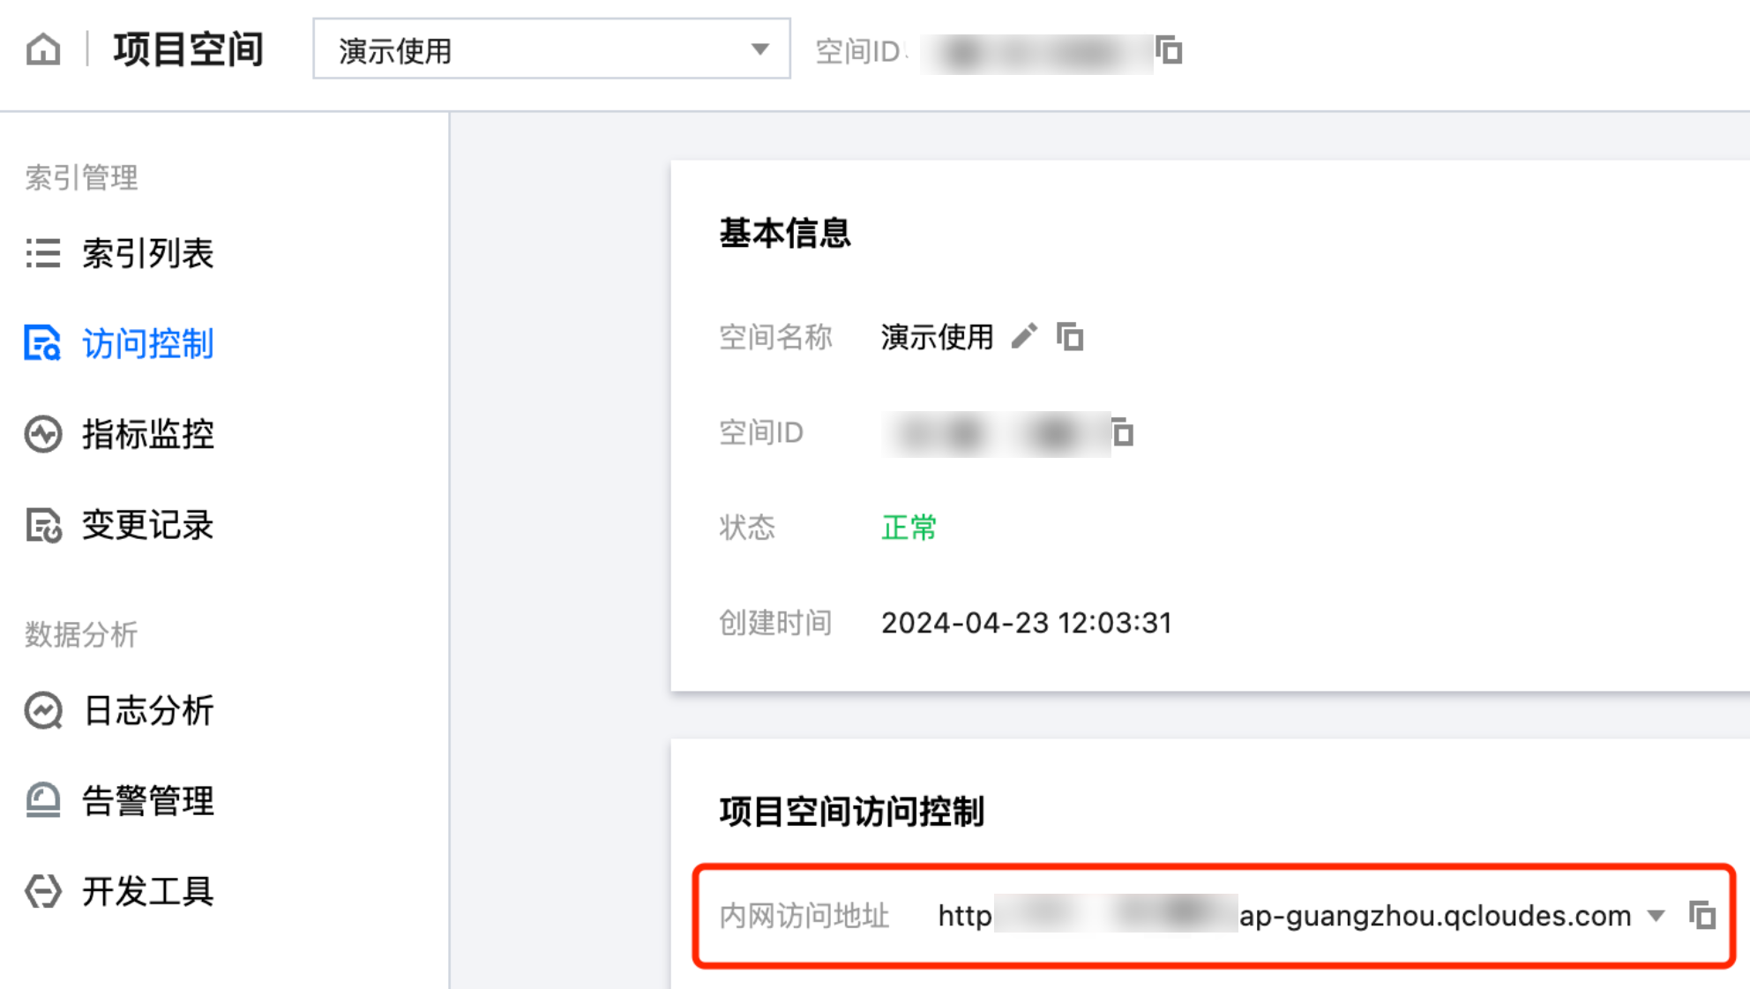Click the 索引列表 list icon
This screenshot has height=989, width=1750.
(42, 253)
